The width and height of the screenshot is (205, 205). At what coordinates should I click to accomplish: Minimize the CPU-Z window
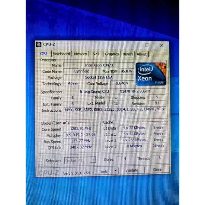(132, 45)
